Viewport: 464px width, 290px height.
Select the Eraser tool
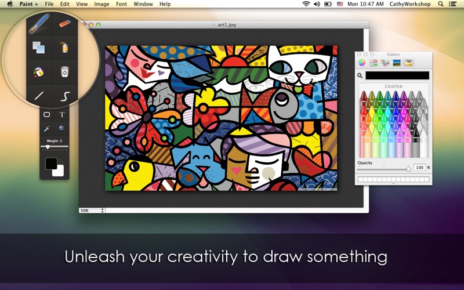point(65,23)
